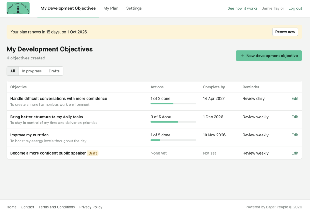Click To create a more harmonious work environment

(50, 105)
